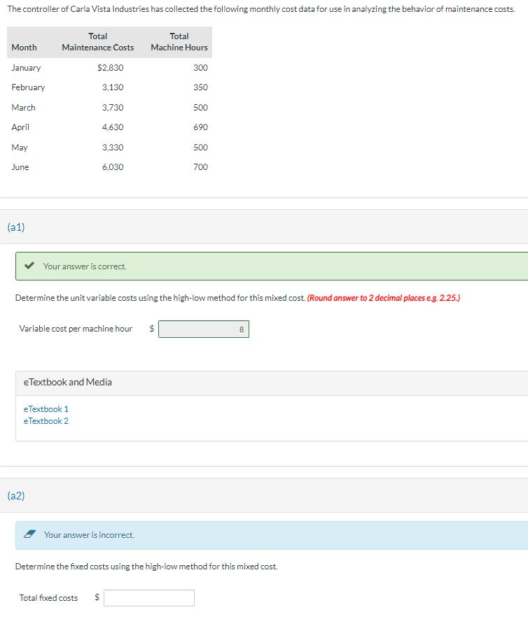
Task: Click the May 500 machine hours cell
Action: click(x=200, y=148)
